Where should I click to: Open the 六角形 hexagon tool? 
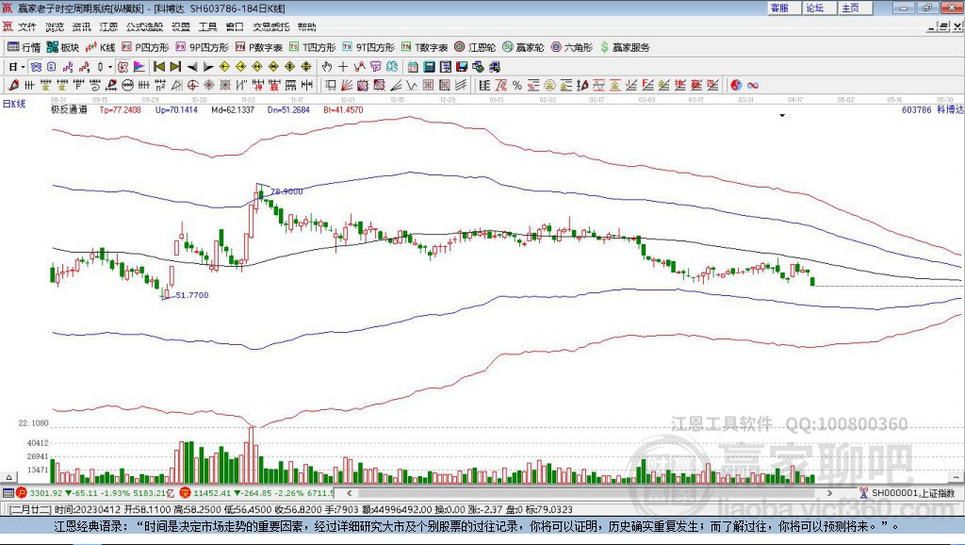571,47
